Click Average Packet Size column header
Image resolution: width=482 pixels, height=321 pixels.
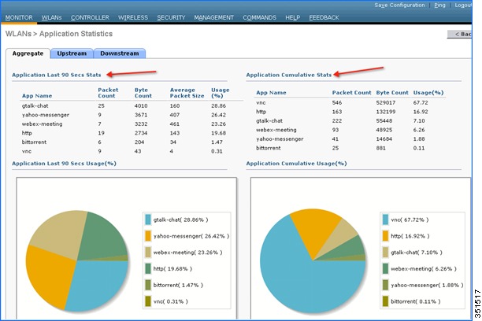click(187, 93)
